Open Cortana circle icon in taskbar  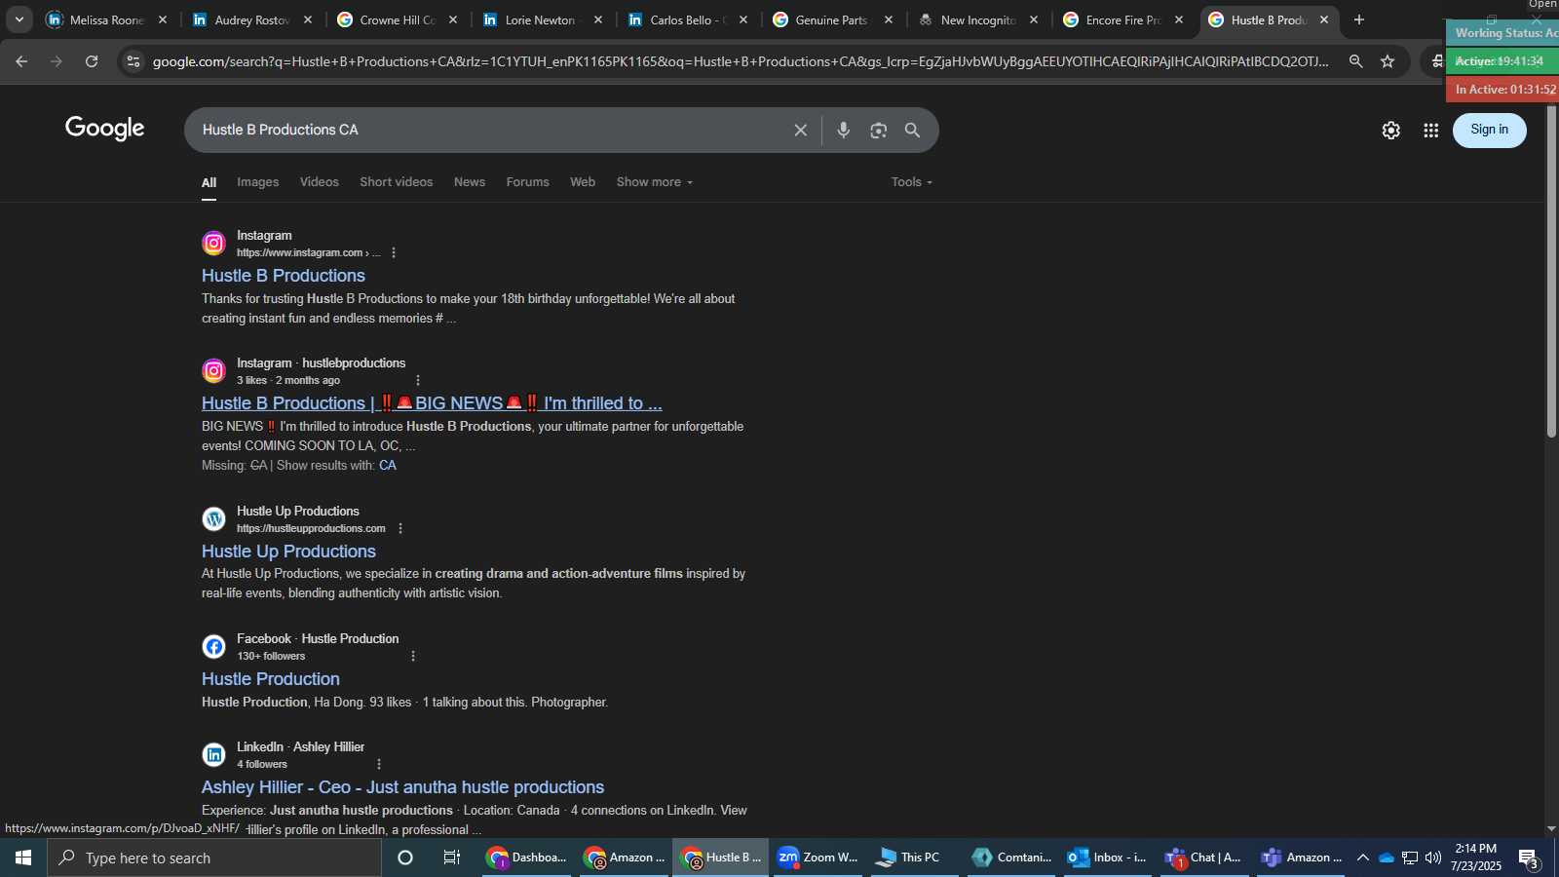405,858
